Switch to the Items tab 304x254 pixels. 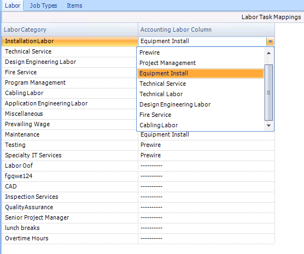click(x=74, y=5)
